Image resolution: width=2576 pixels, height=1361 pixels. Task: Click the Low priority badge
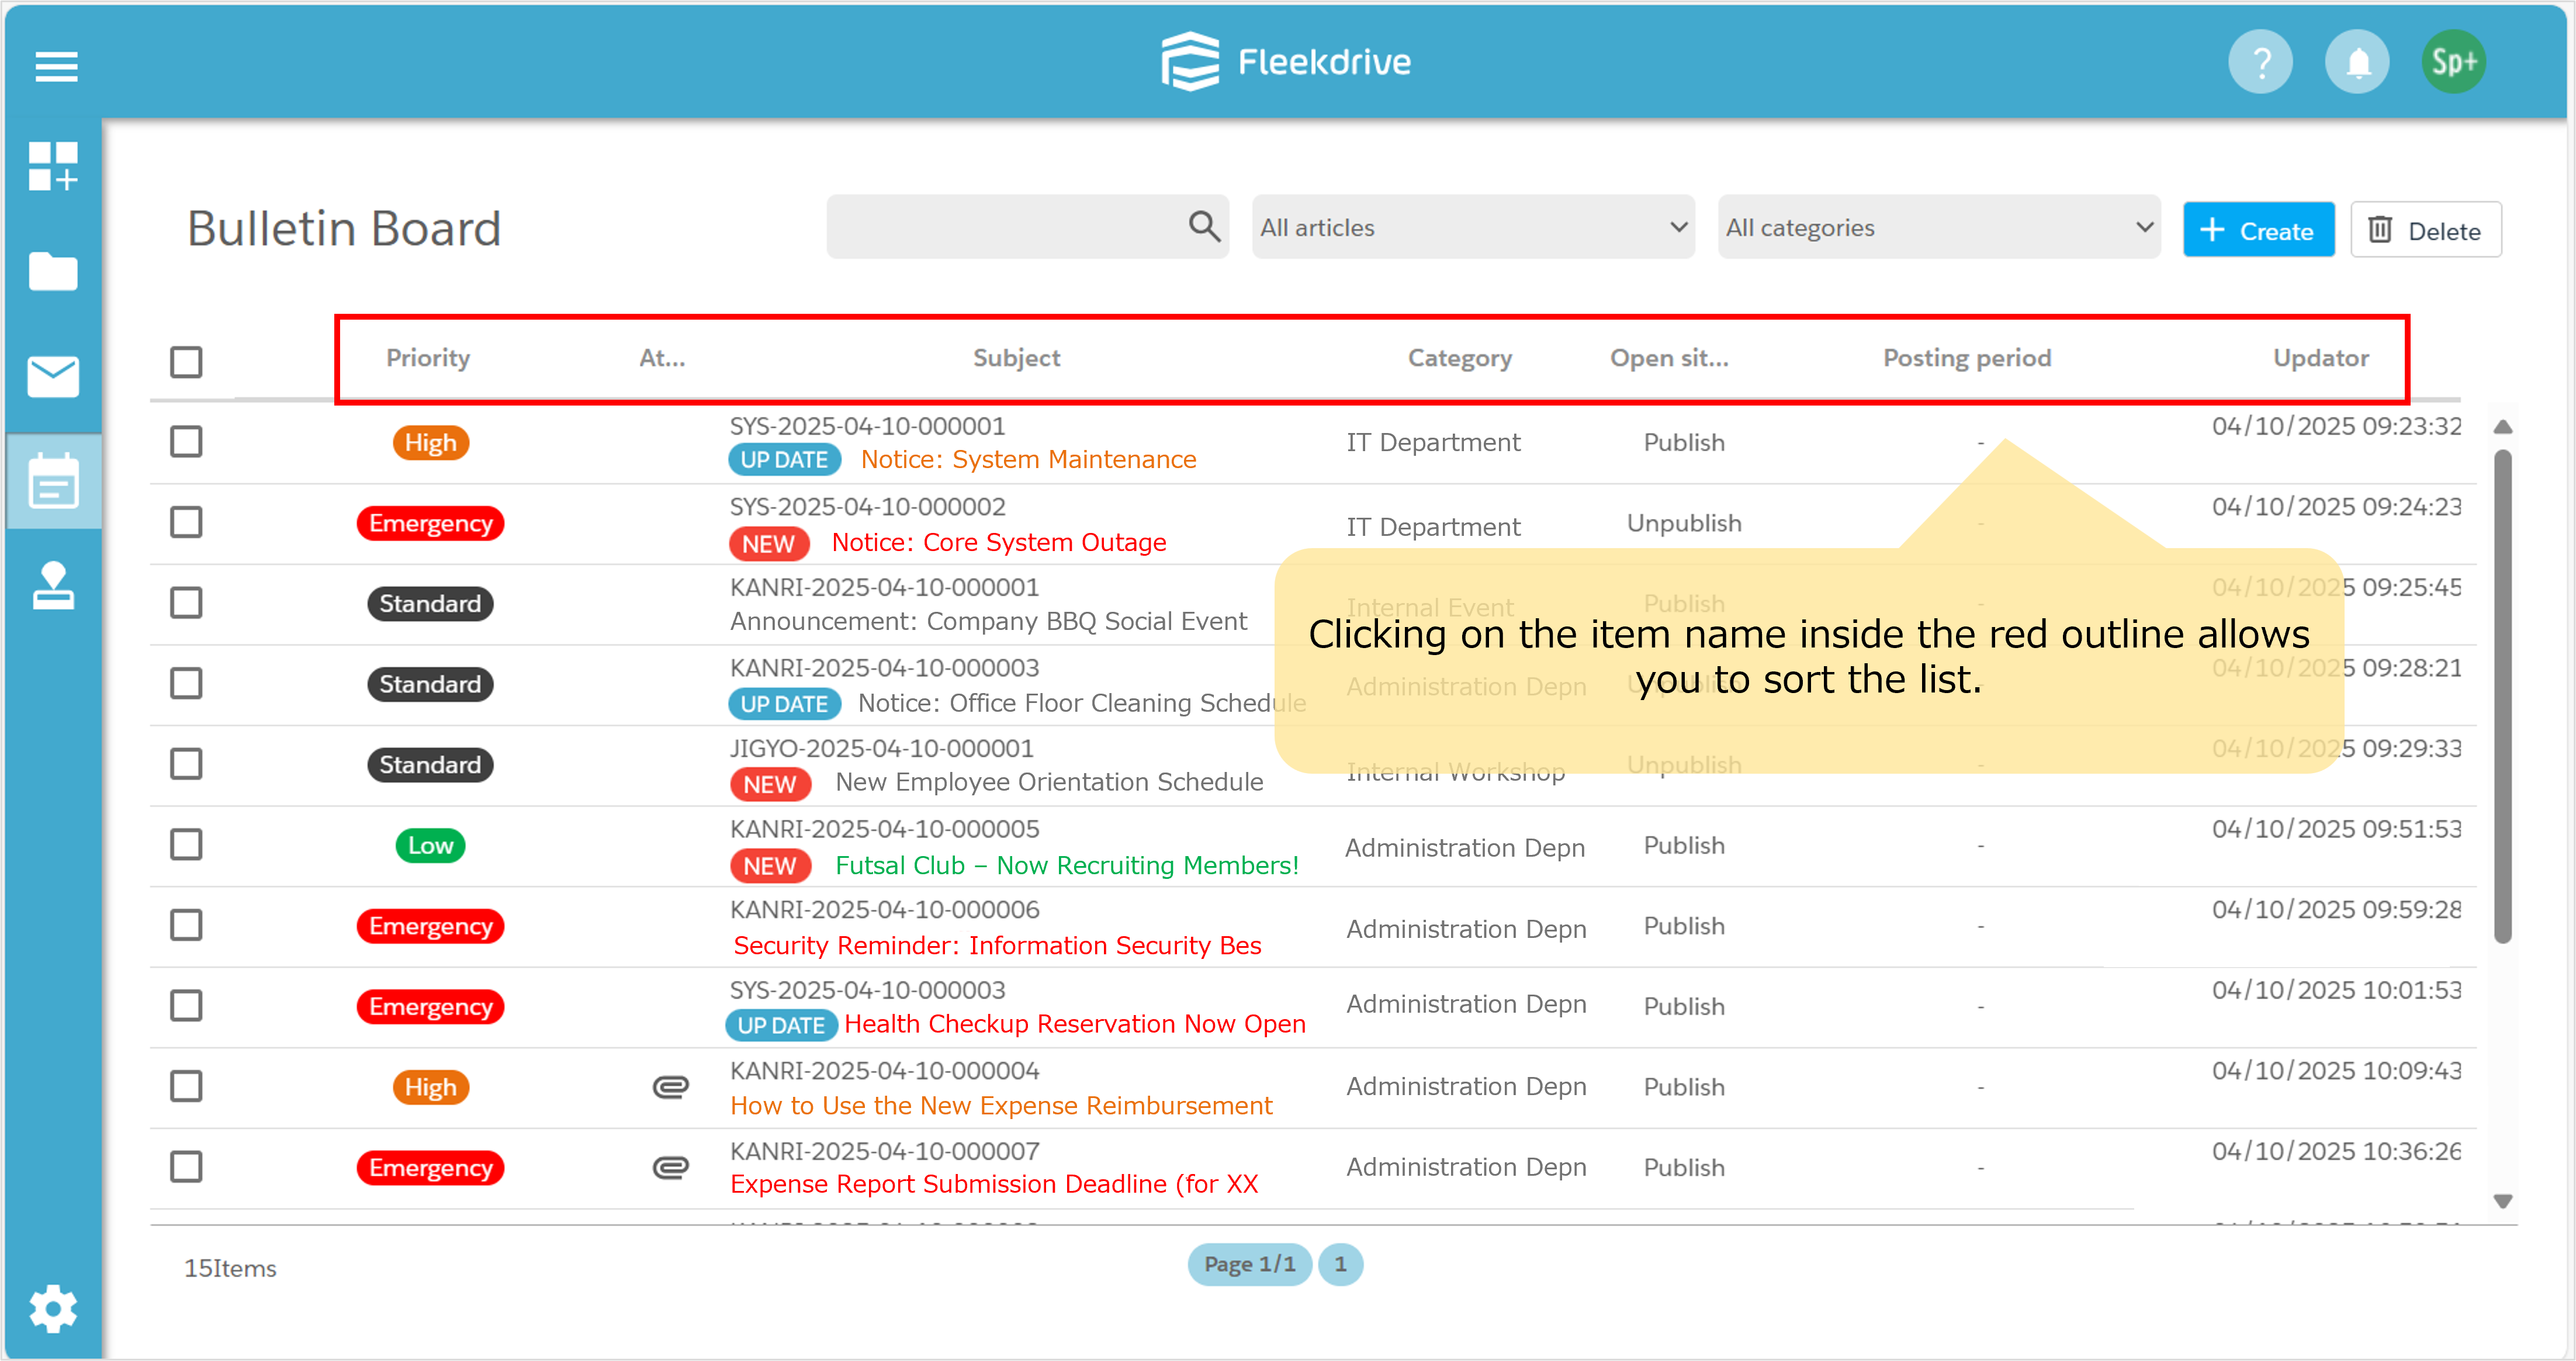pos(430,845)
